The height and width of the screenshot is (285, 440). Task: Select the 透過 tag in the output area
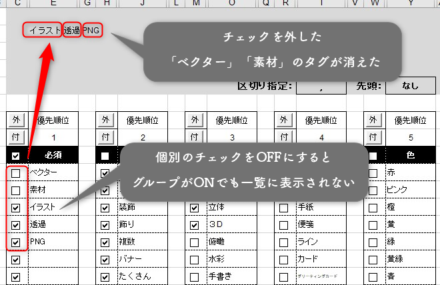pyautogui.click(x=72, y=30)
